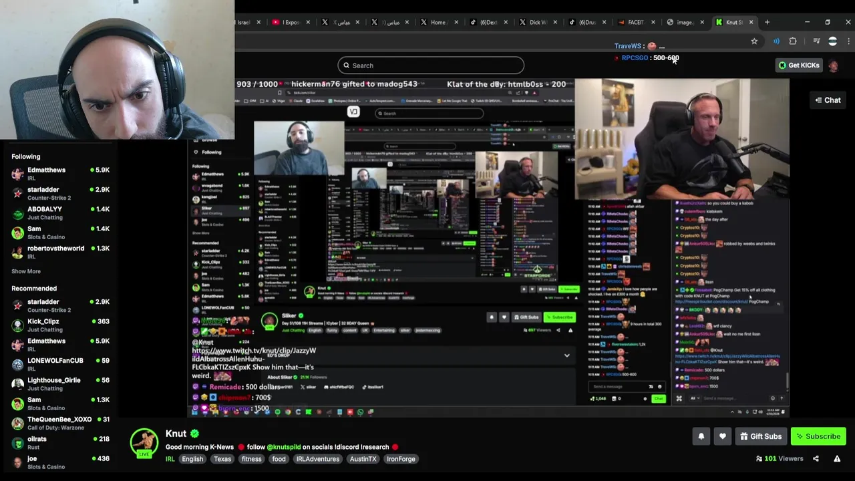
Task: Switch to the (6)Dext TikTok tab
Action: pos(488,22)
